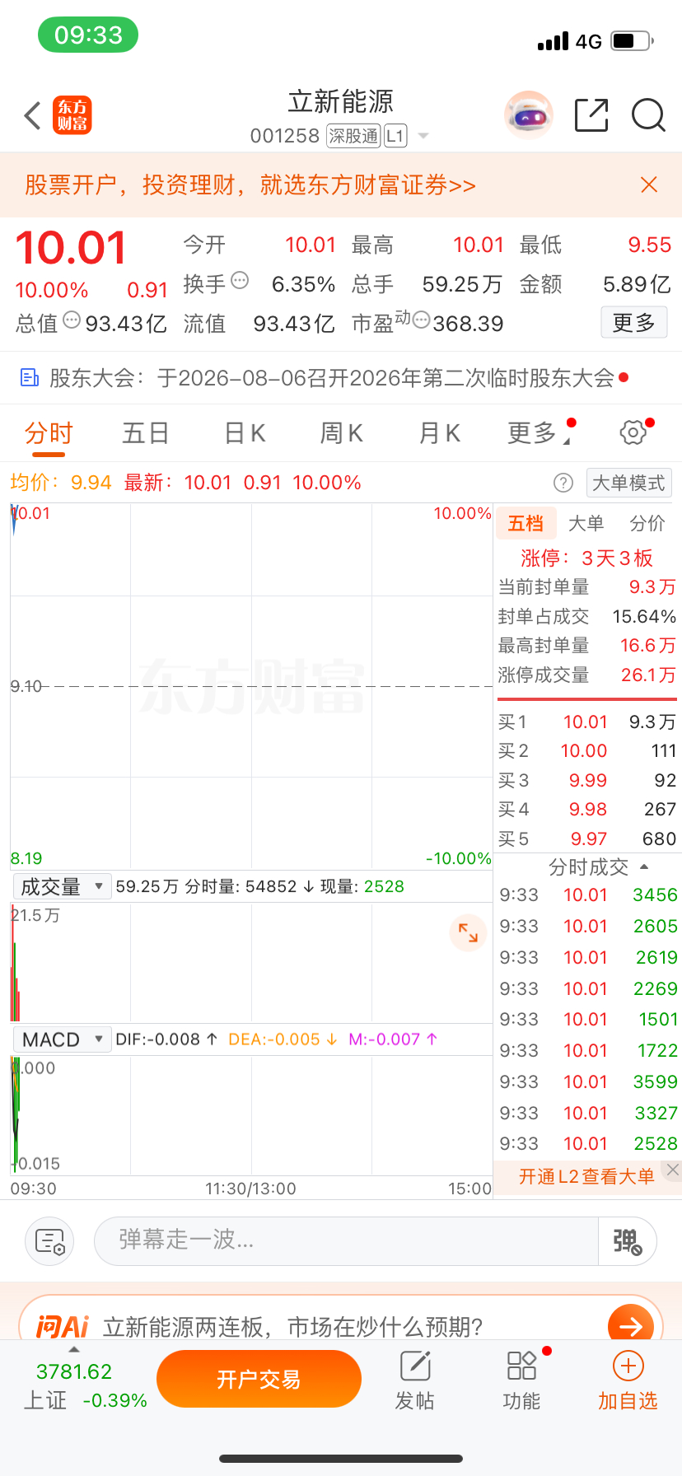Screen dimensions: 682x1476
Task: Tap the back arrow icon
Action: (32, 116)
